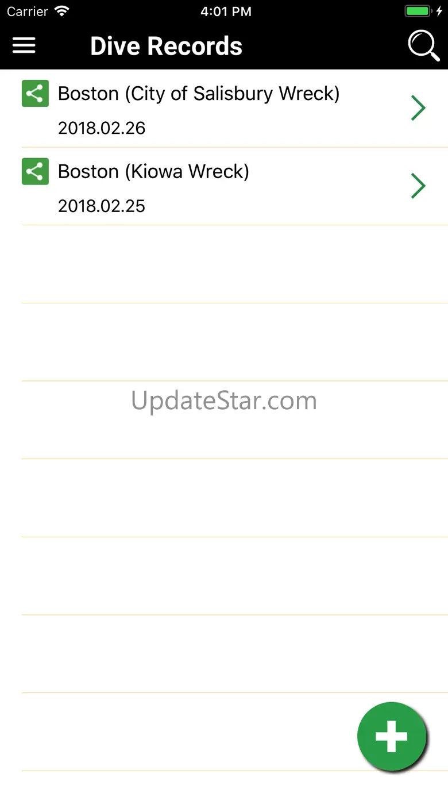Tap the Wi-Fi status icon
Viewport: 448px width, 797px height.
[61, 11]
